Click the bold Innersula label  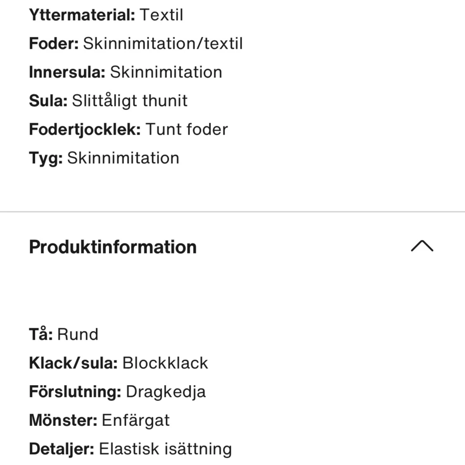click(x=67, y=72)
